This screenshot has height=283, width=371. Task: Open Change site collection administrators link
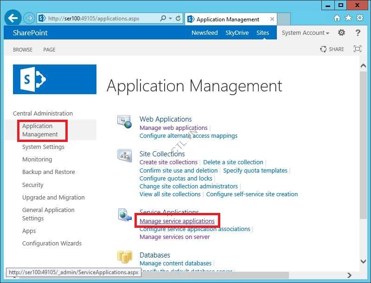(189, 186)
